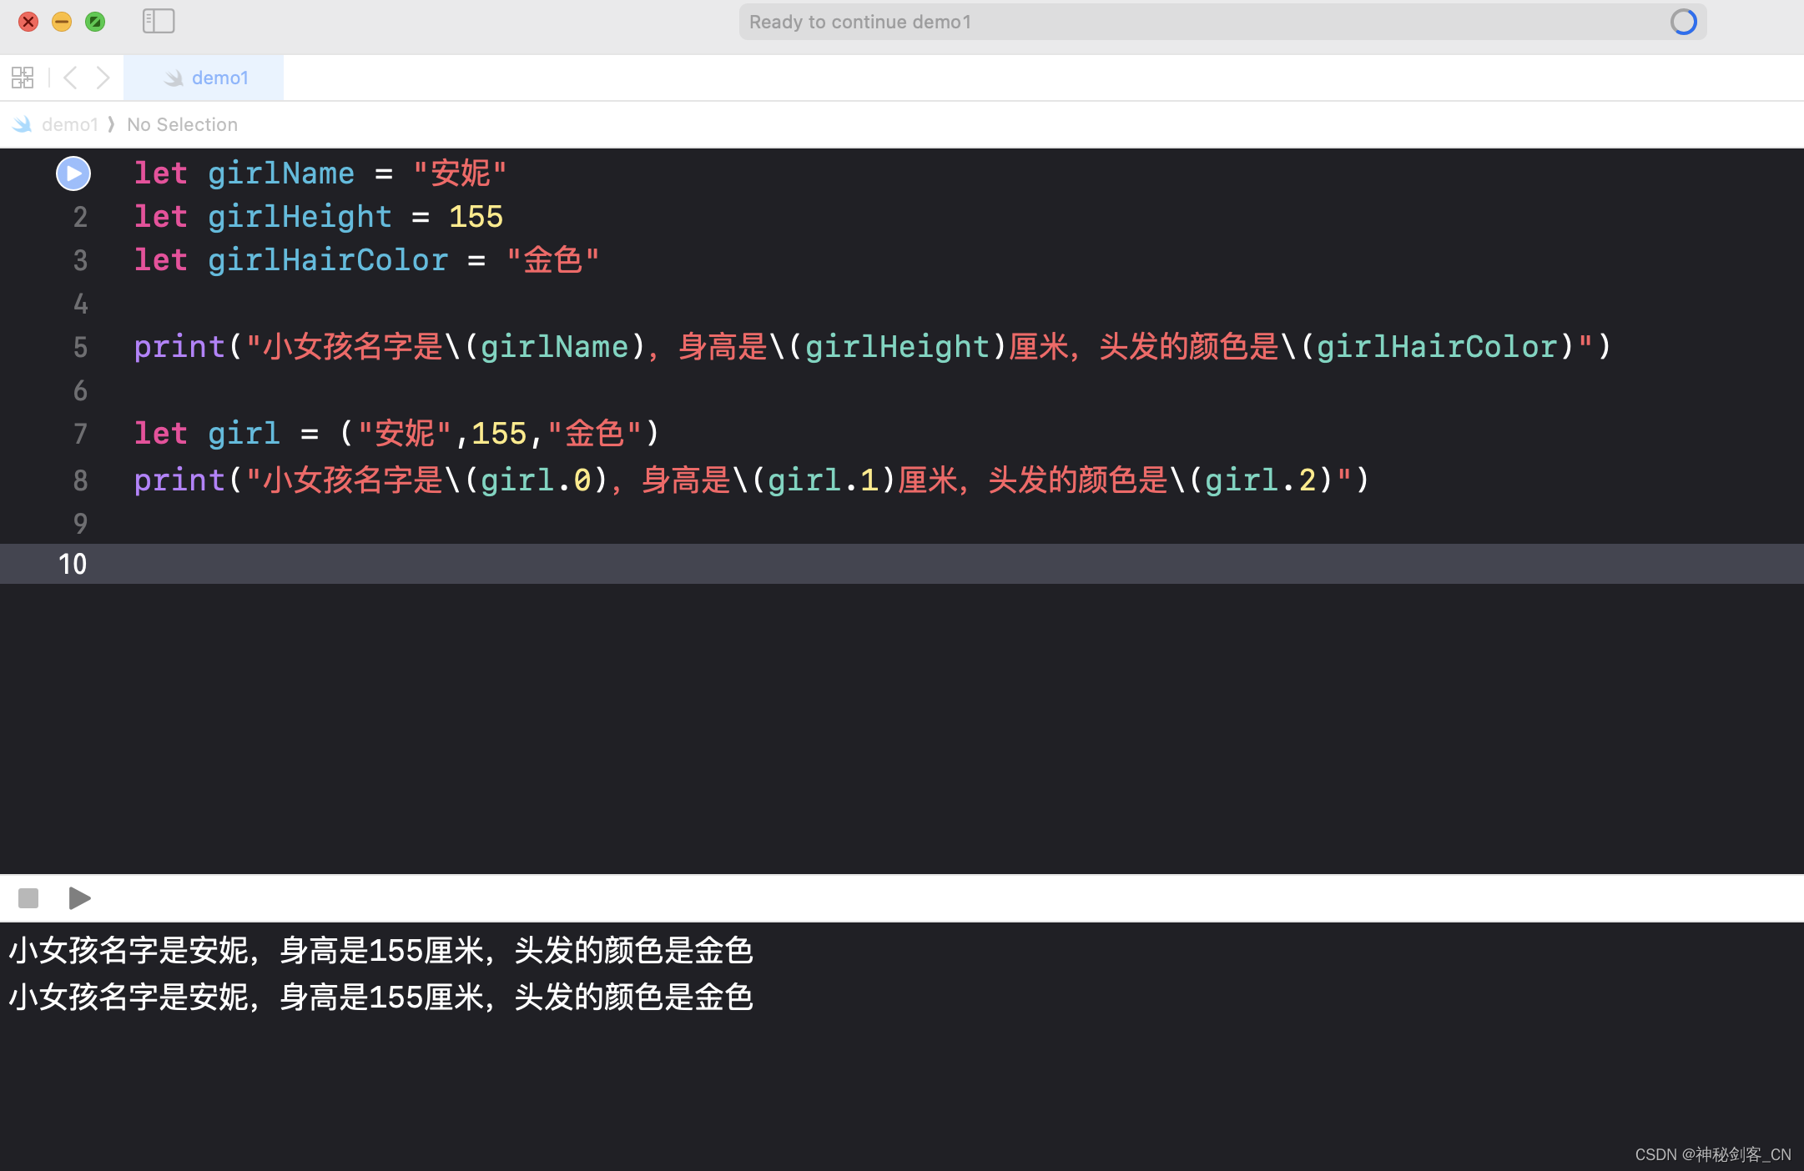Screen dimensions: 1804x1171
Task: Click the girlHeight constant on line 2
Action: pos(299,217)
